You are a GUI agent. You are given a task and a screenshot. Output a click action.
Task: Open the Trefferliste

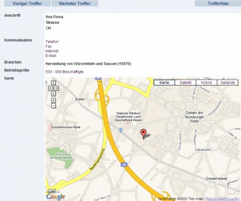(x=218, y=3)
